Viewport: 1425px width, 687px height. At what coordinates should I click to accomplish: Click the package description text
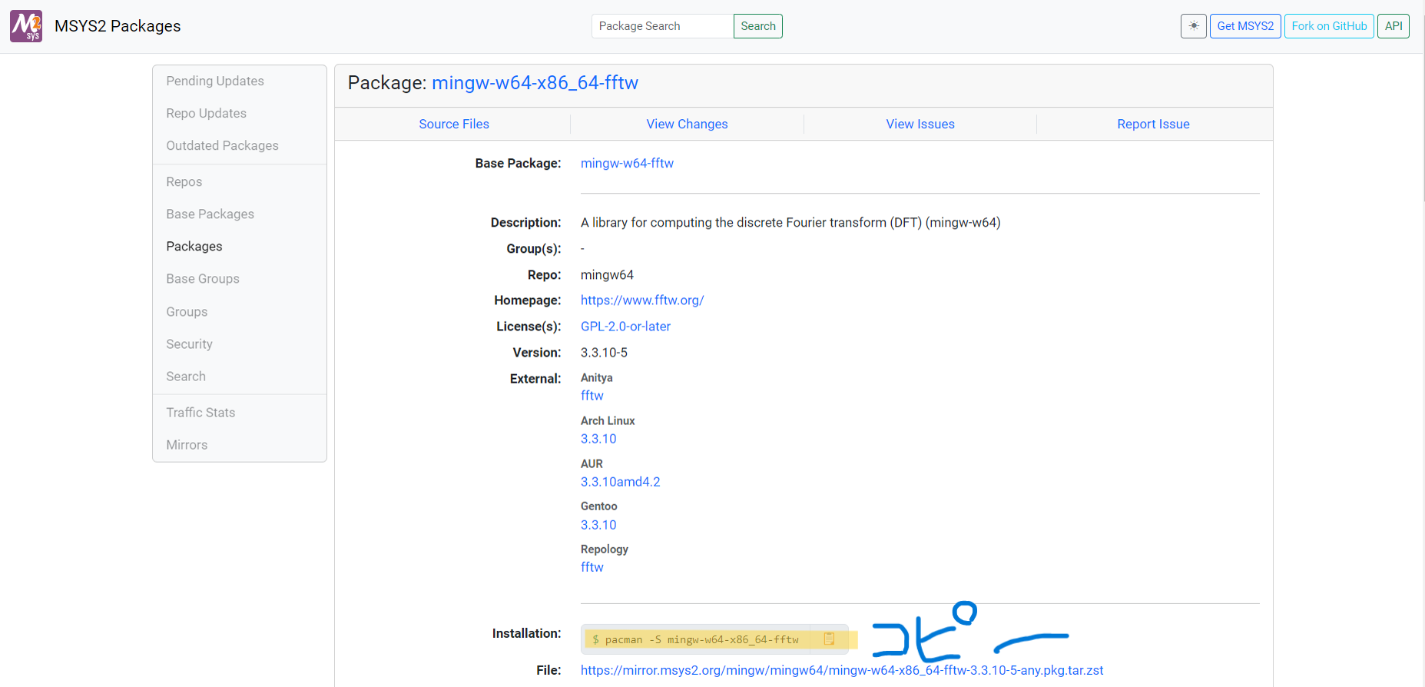790,222
